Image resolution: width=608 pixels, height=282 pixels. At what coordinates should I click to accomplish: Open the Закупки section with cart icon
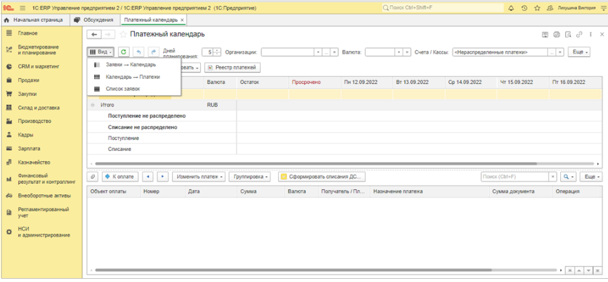(27, 94)
